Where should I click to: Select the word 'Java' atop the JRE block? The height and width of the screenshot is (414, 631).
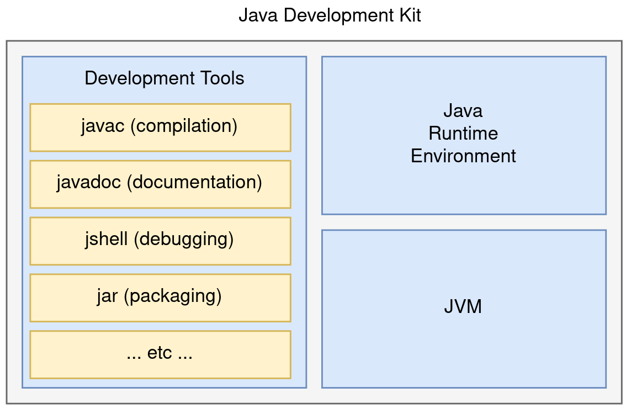pos(463,111)
